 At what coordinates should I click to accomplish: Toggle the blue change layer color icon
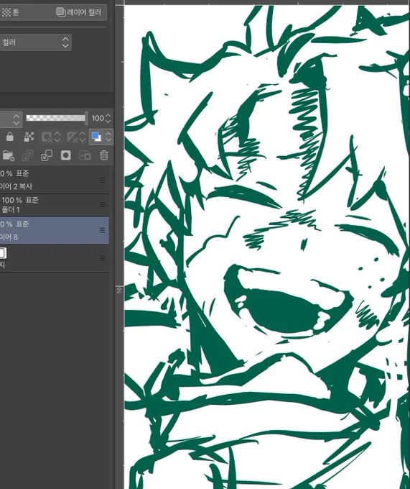click(96, 137)
